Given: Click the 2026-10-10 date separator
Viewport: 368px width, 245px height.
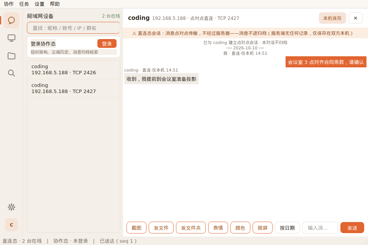Looking at the screenshot, I should pyautogui.click(x=245, y=48).
